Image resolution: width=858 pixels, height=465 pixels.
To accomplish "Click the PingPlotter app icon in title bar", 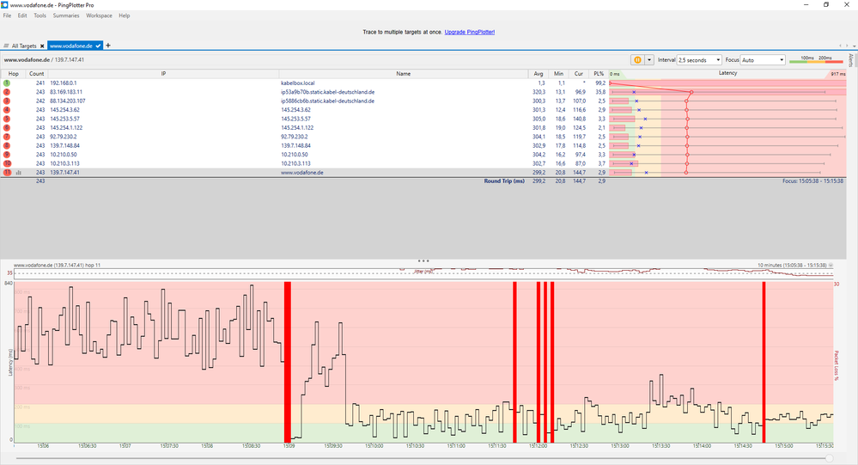I will [4, 4].
